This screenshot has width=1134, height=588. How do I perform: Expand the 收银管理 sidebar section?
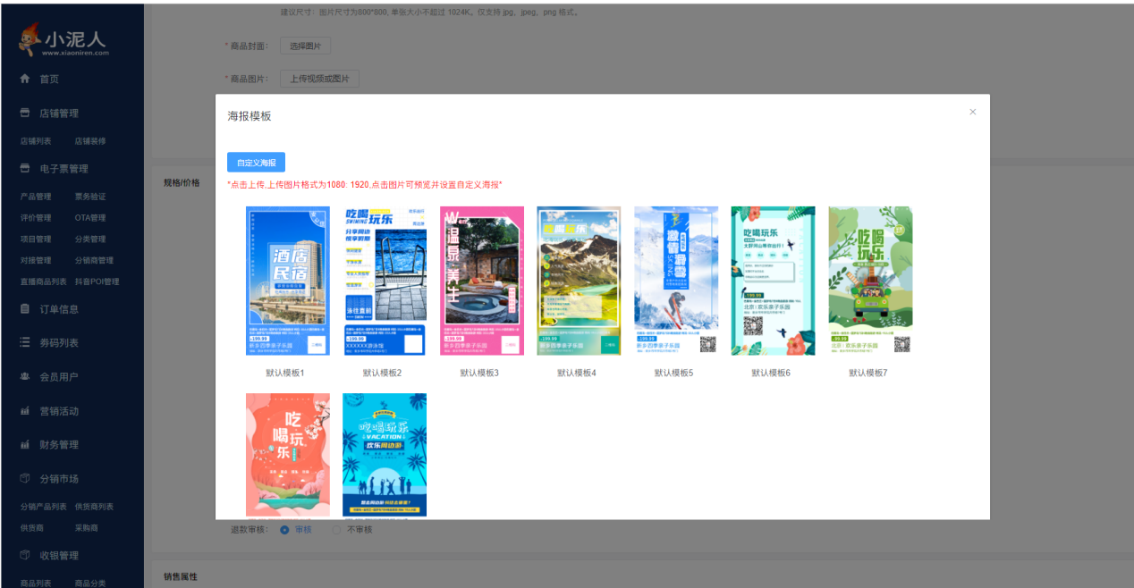pyautogui.click(x=54, y=554)
